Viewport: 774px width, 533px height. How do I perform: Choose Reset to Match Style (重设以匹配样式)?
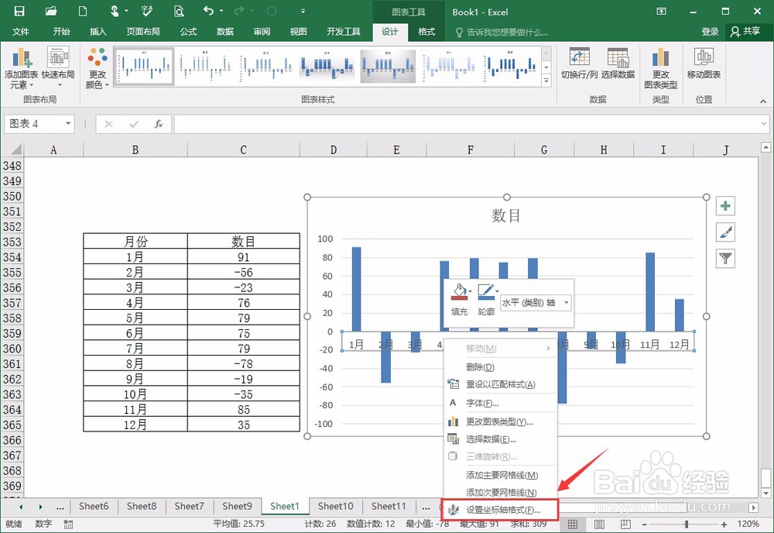[x=501, y=384]
